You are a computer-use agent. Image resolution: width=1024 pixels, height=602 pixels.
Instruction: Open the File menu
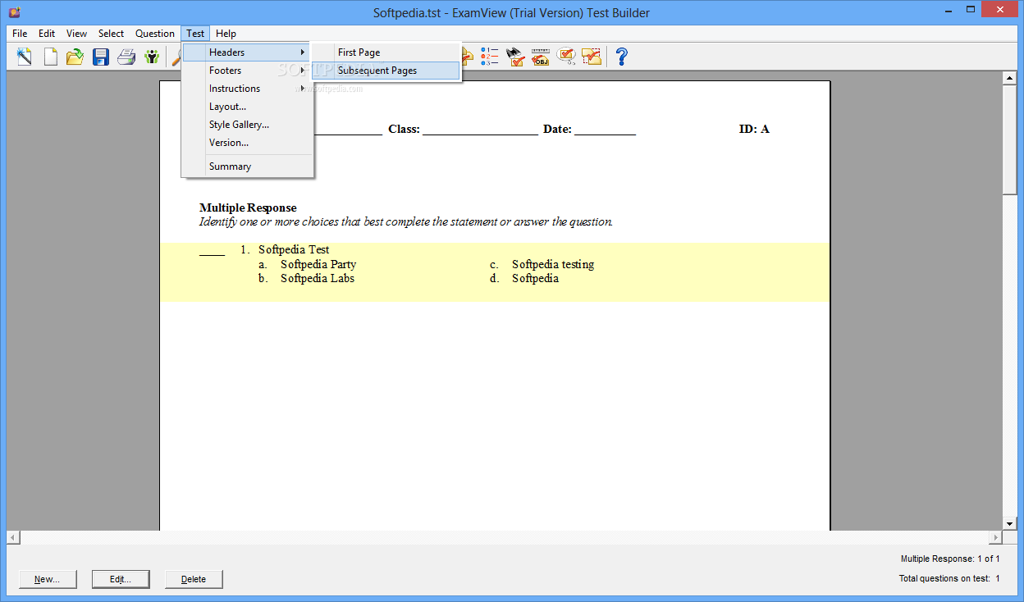pyautogui.click(x=20, y=34)
